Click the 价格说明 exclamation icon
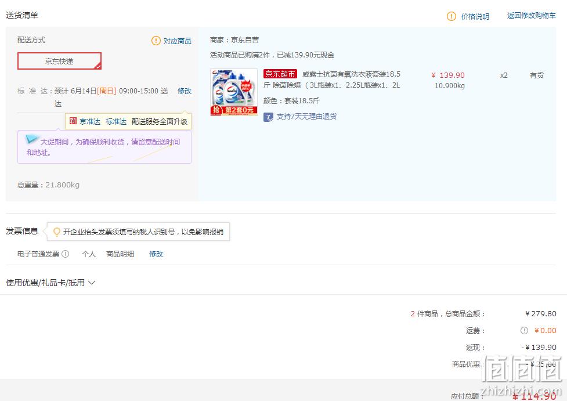This screenshot has width=567, height=401. coord(452,16)
